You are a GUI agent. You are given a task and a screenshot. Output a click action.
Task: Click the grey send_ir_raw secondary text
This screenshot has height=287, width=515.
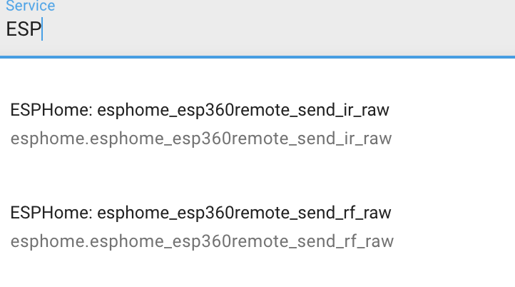[x=201, y=139]
